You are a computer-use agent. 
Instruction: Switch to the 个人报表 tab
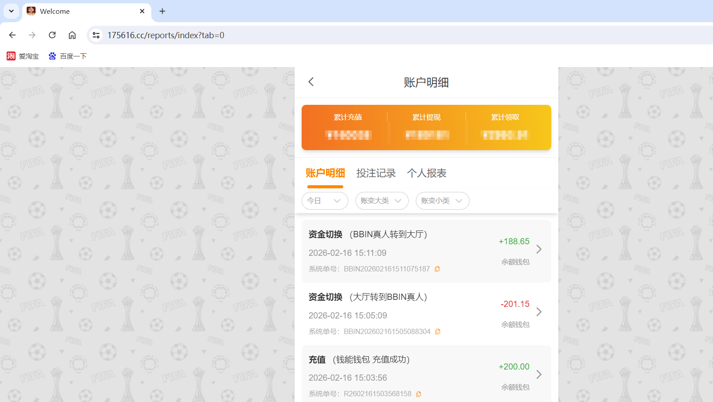(x=426, y=173)
